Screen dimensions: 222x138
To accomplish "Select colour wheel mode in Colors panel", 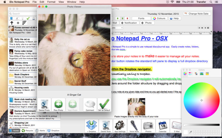I will pyautogui.click(x=185, y=74).
